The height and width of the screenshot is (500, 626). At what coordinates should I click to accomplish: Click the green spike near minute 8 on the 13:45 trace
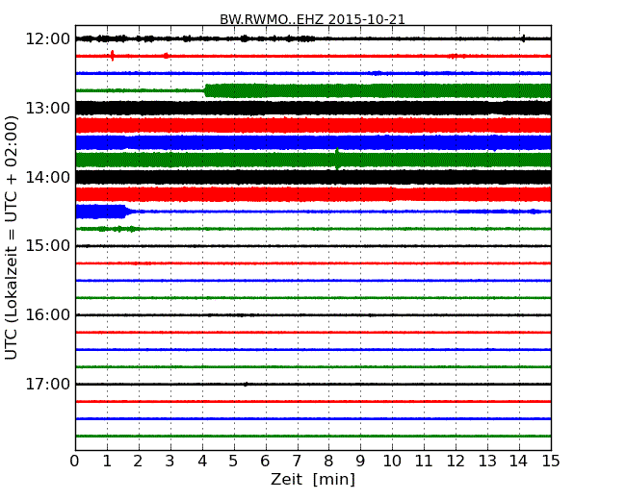338,159
